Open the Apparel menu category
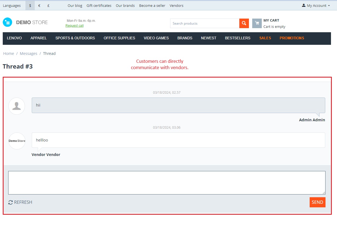Image resolution: width=337 pixels, height=227 pixels. point(39,38)
